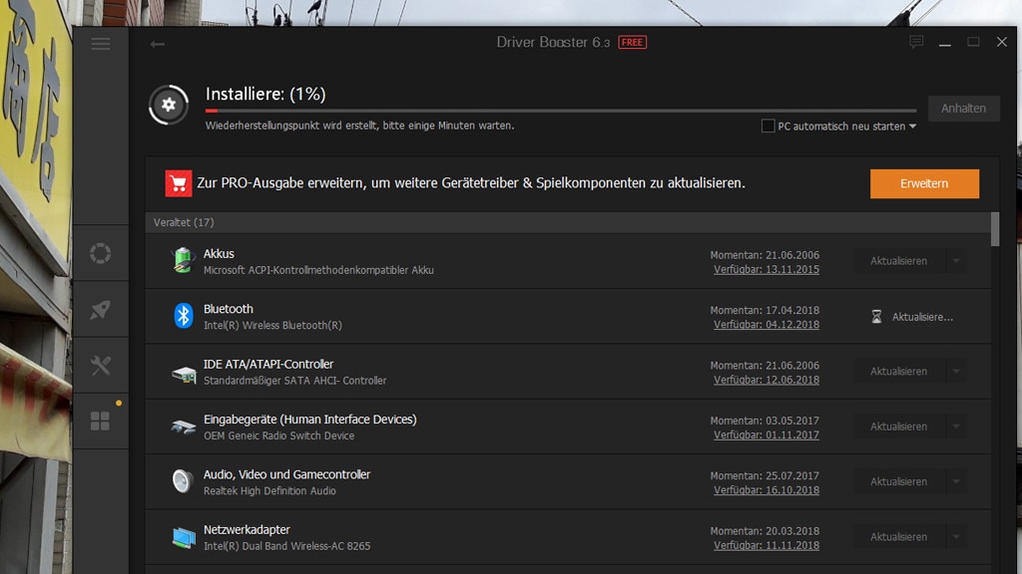Open link Verfügbar: 16.10.2018
This screenshot has height=574, width=1022.
click(x=766, y=490)
